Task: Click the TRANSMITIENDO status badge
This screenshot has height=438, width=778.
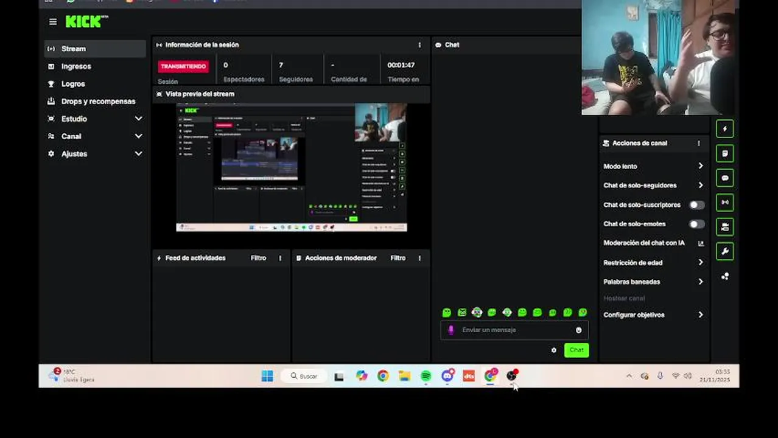Action: click(183, 66)
